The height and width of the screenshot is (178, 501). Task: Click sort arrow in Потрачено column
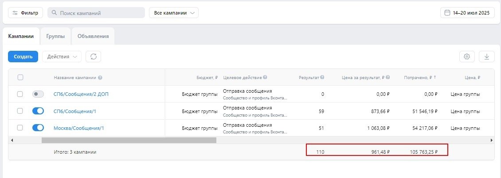tap(434, 77)
